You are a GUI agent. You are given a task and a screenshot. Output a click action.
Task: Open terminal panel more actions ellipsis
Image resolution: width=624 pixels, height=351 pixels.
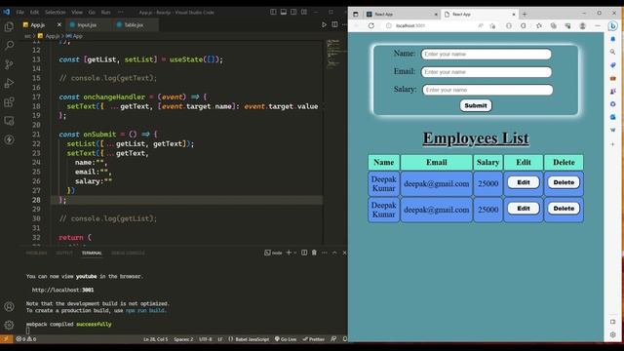(x=325, y=253)
